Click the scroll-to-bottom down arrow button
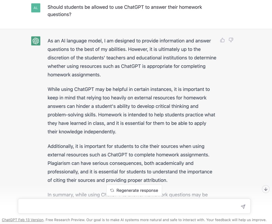 click(266, 189)
